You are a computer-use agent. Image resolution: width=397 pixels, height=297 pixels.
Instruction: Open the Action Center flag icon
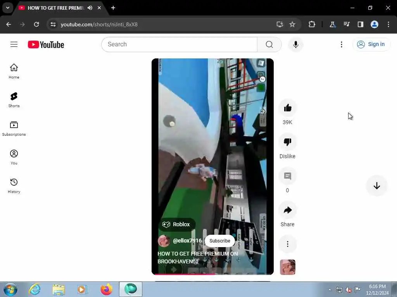tap(357, 289)
